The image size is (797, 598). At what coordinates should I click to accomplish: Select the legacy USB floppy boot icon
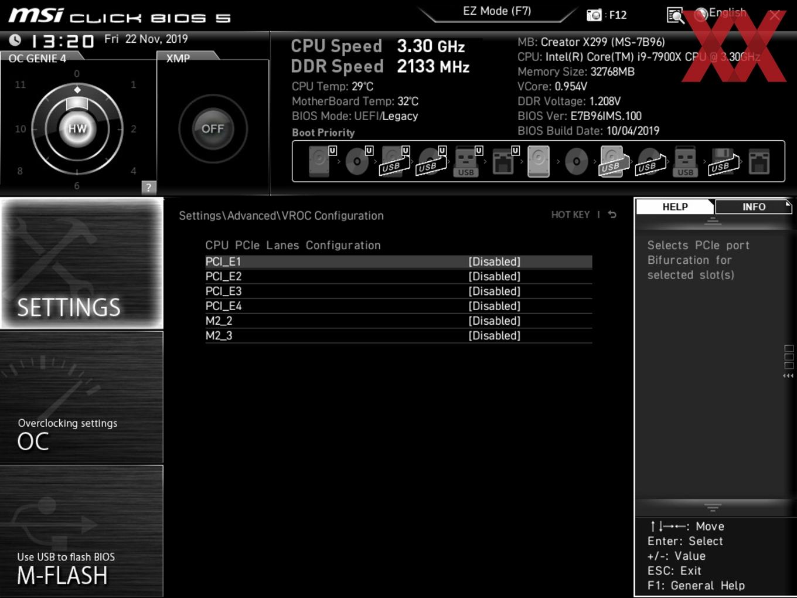[x=723, y=161]
